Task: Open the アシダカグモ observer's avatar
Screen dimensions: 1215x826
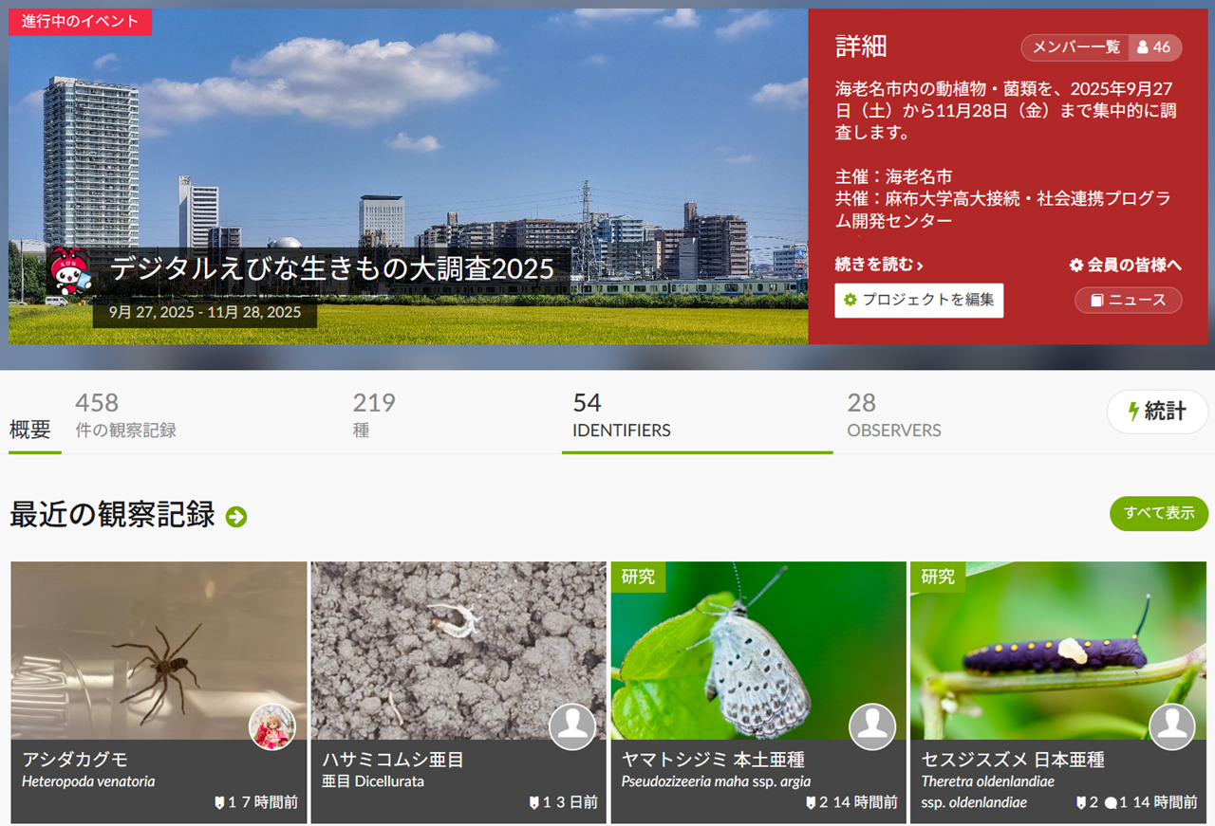Action: coord(272,727)
